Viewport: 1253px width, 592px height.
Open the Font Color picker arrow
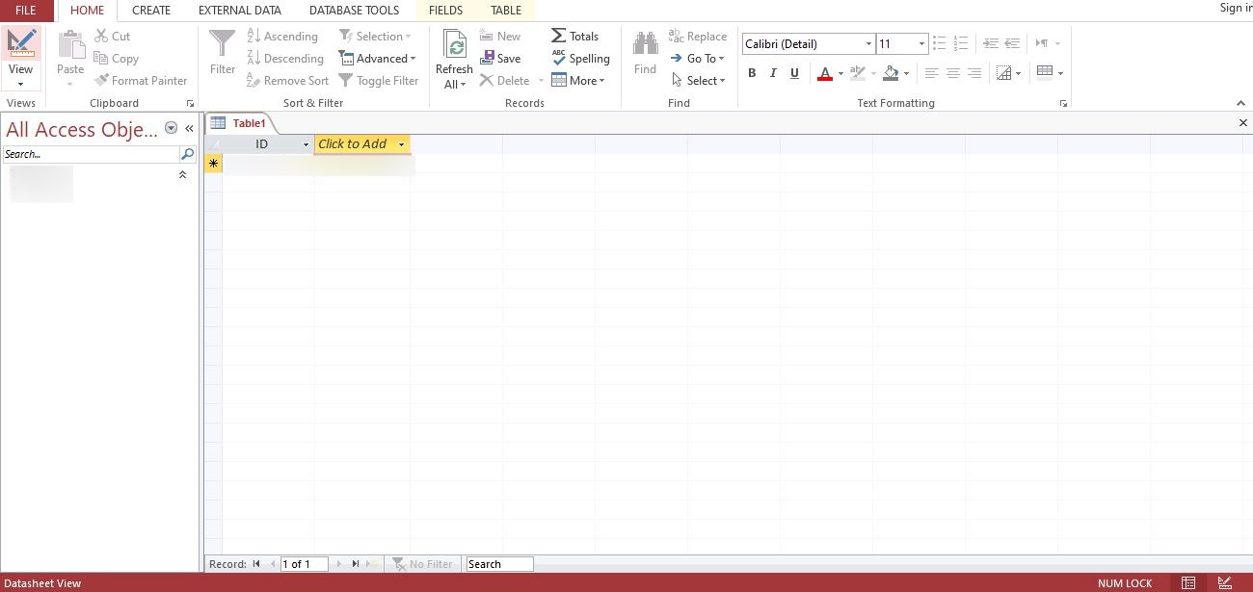(x=840, y=73)
